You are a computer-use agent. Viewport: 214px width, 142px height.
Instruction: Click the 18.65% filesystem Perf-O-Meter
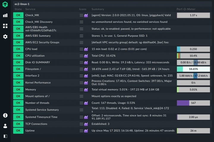pyautogui.click(x=193, y=69)
